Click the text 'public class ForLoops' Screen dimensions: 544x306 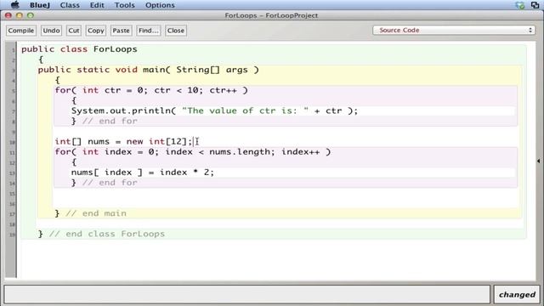(x=79, y=49)
